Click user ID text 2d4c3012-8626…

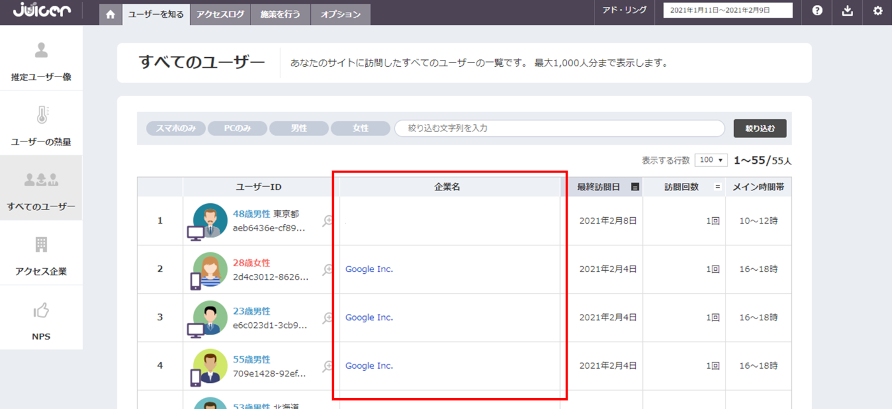click(x=270, y=276)
